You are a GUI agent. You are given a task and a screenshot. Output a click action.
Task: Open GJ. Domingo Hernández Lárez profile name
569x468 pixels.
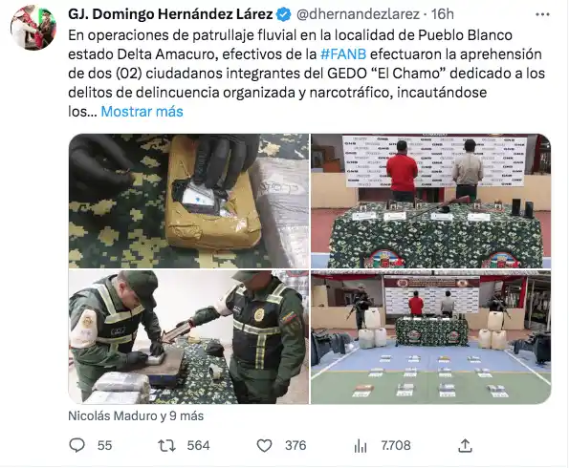coord(170,14)
